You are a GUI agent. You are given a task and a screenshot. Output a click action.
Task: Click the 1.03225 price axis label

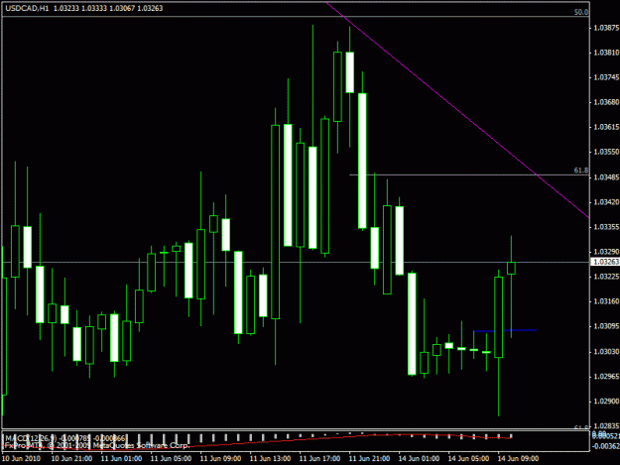click(x=606, y=277)
